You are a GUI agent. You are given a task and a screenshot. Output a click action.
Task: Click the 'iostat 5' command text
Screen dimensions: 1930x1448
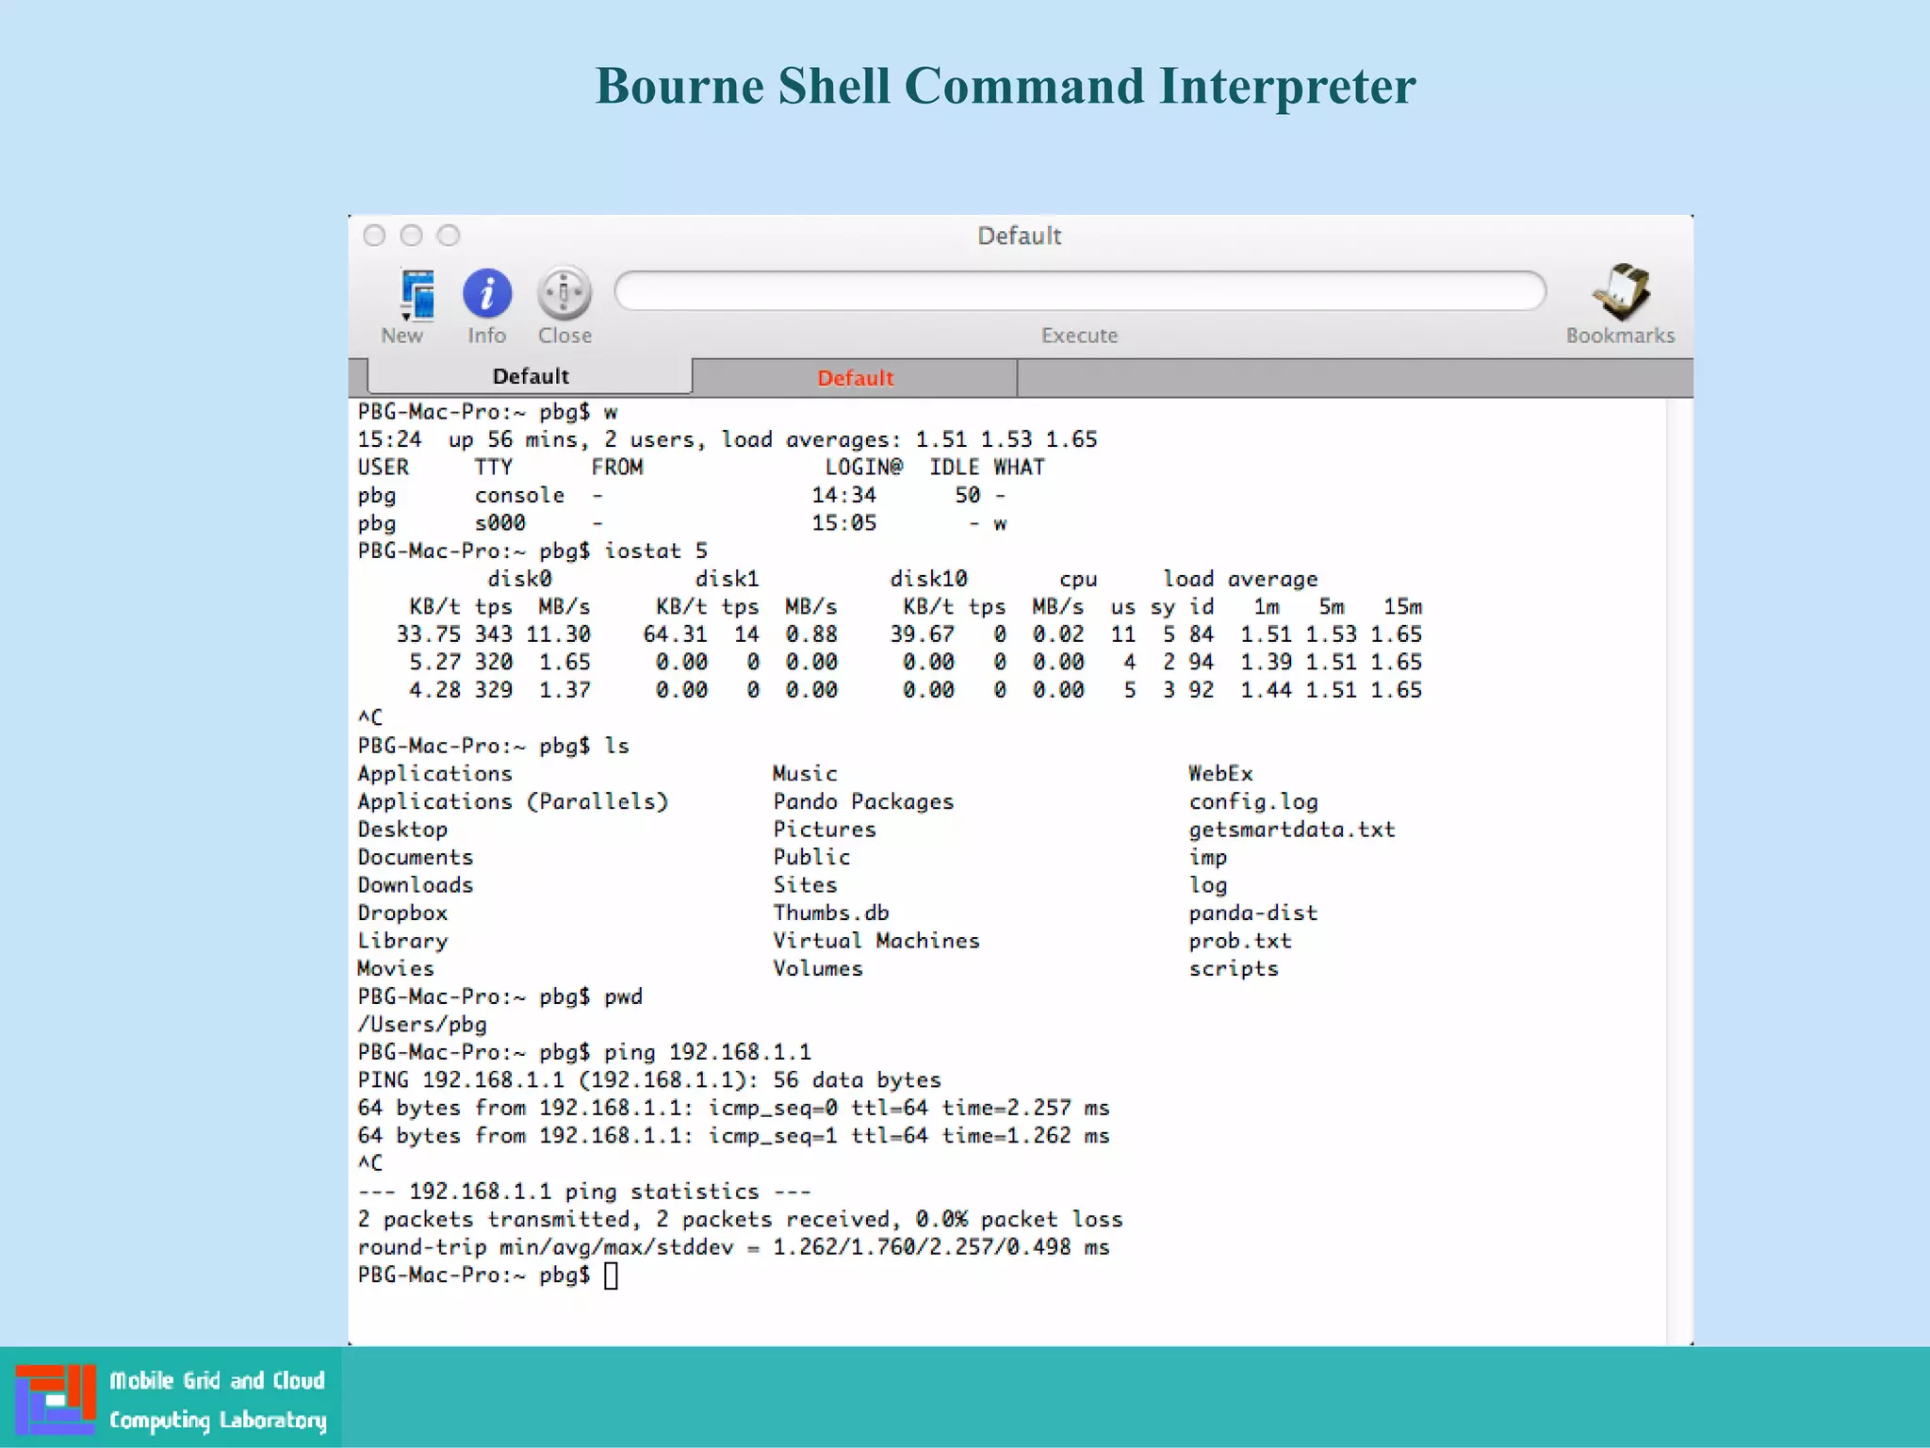point(656,551)
